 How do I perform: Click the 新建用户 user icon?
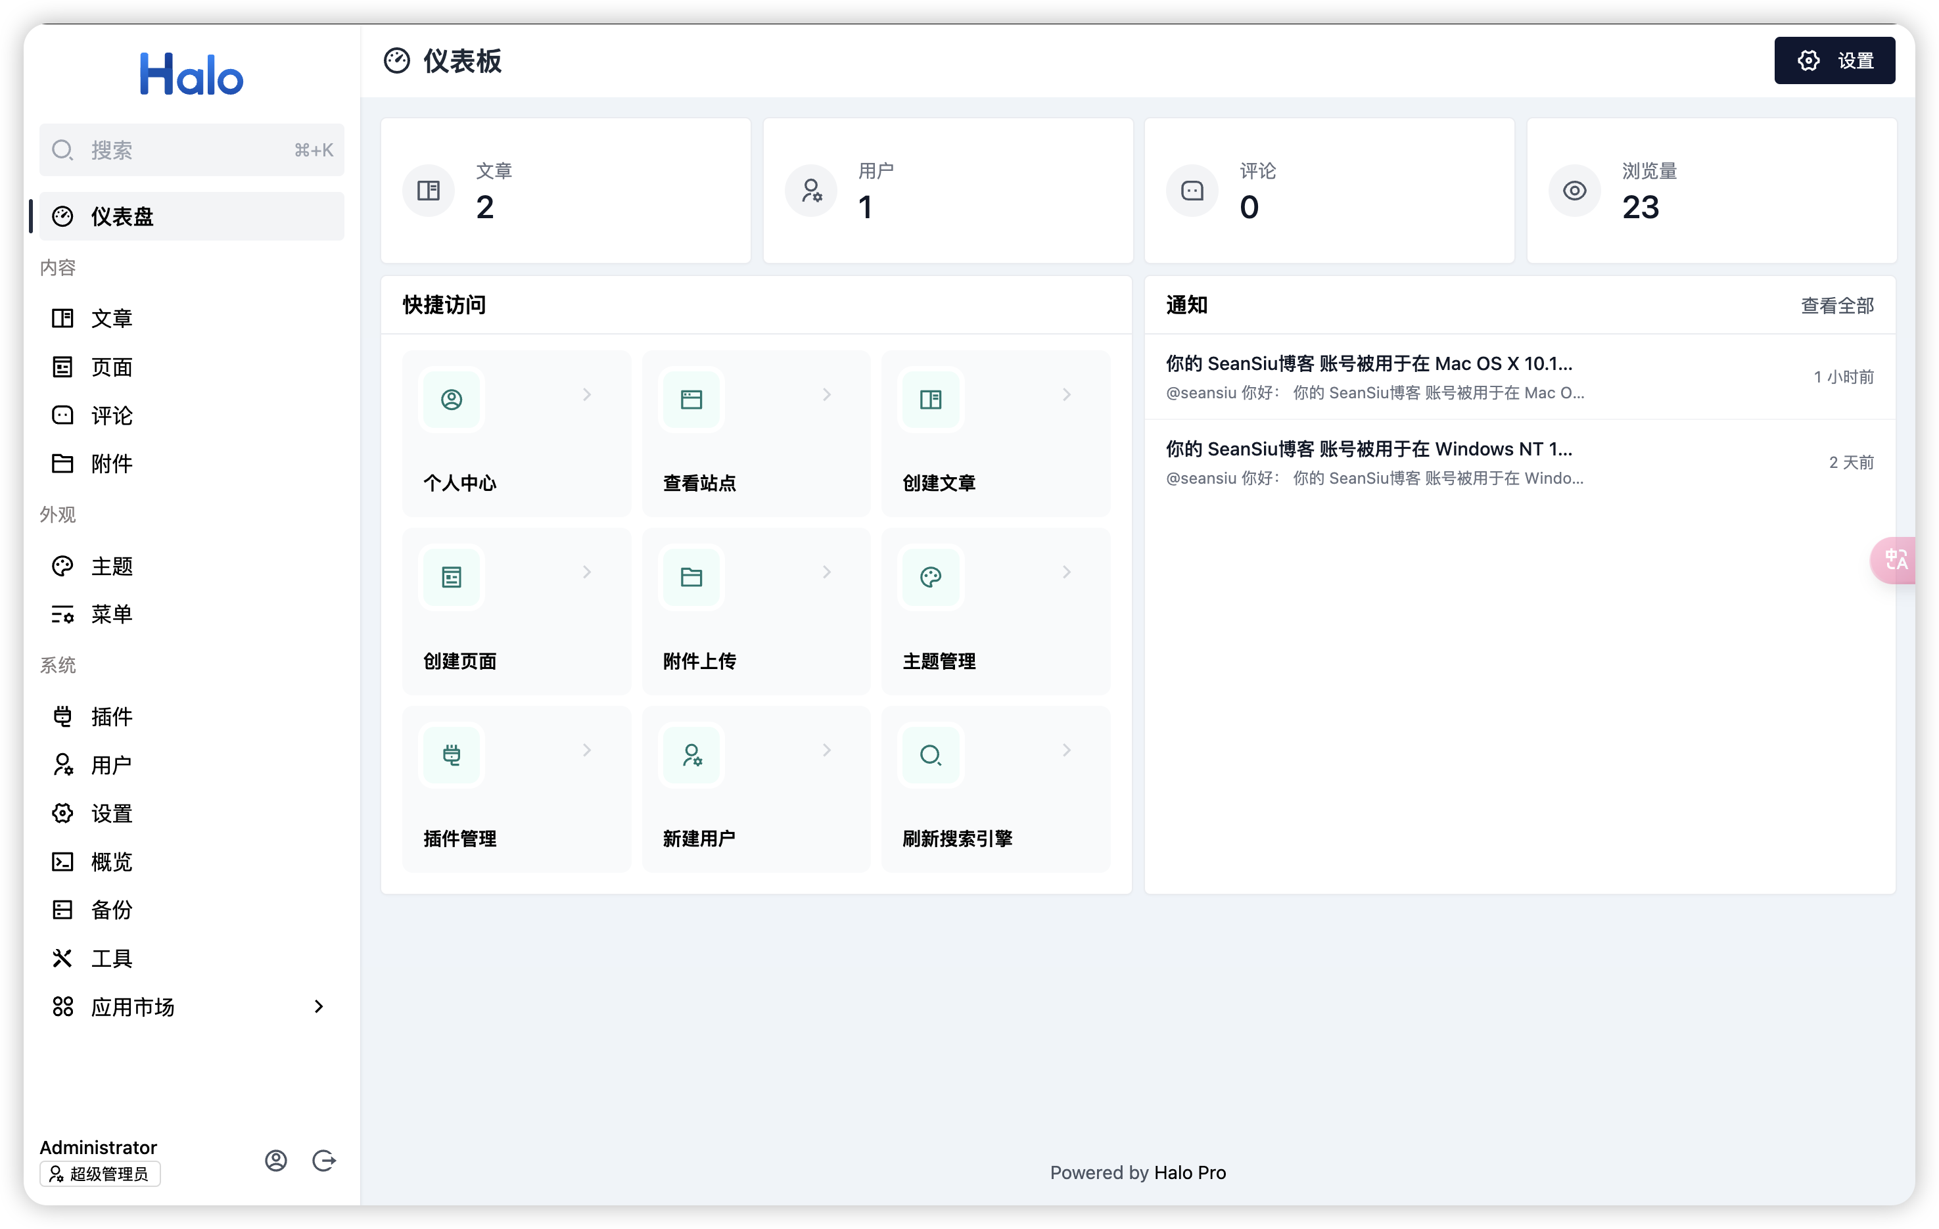pyautogui.click(x=691, y=754)
